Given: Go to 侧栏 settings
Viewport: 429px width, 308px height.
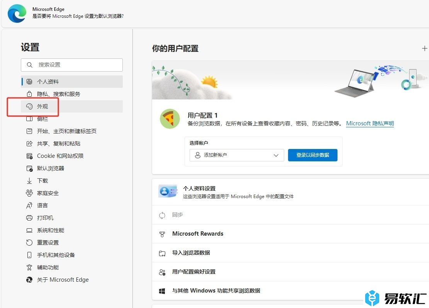Looking at the screenshot, I should [x=72, y=119].
